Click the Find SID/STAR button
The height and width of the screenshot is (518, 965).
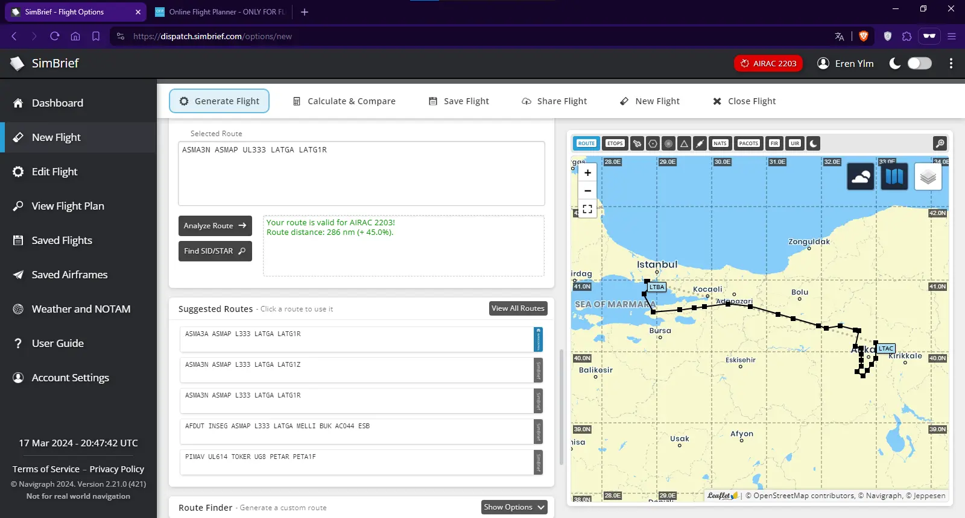pyautogui.click(x=215, y=251)
